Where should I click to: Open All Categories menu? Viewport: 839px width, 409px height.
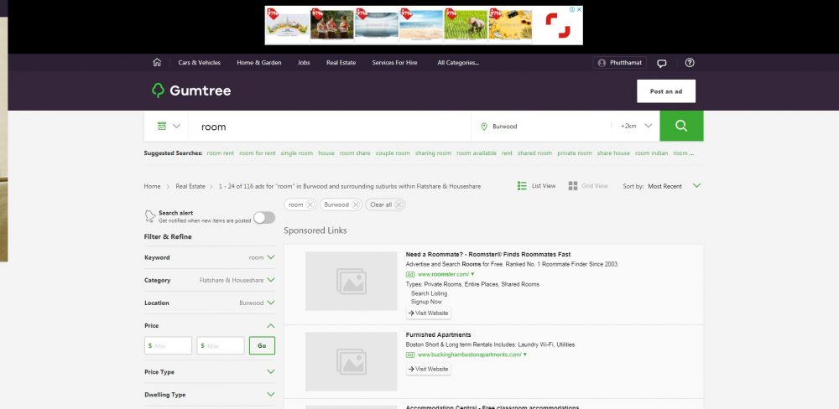pos(458,63)
